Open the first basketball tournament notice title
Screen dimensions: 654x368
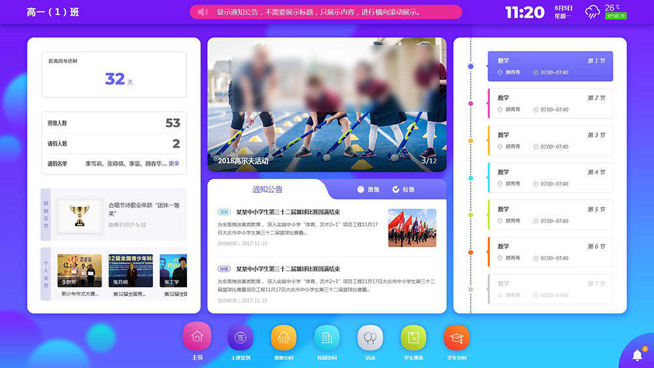[288, 212]
